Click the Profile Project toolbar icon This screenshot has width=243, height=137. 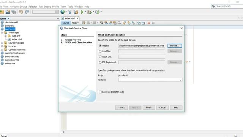tap(97, 12)
